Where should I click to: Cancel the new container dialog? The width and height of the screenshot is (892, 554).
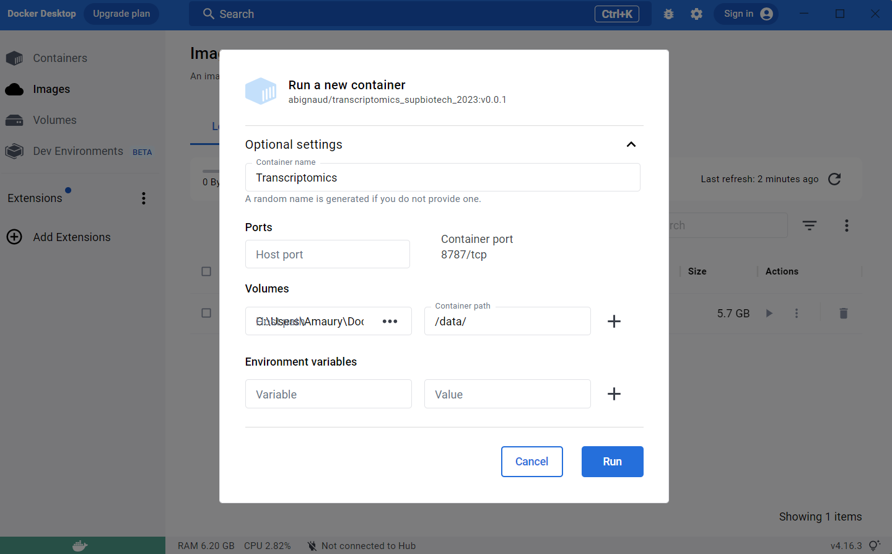[531, 462]
